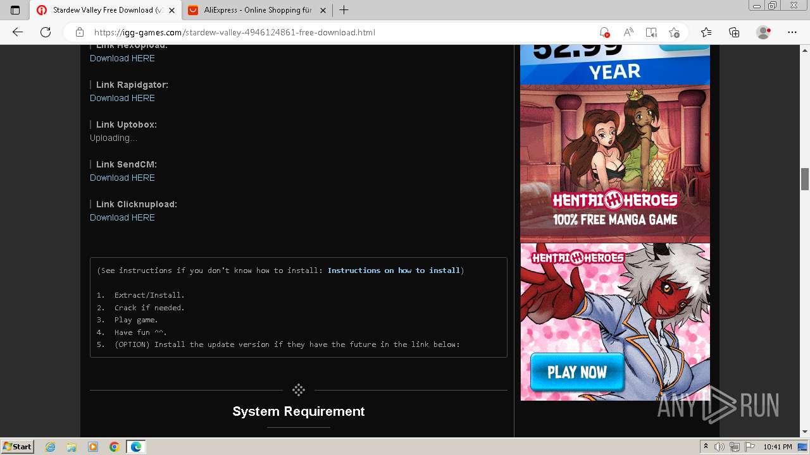Open the Windows Start menu
Image resolution: width=810 pixels, height=455 pixels.
coord(17,447)
